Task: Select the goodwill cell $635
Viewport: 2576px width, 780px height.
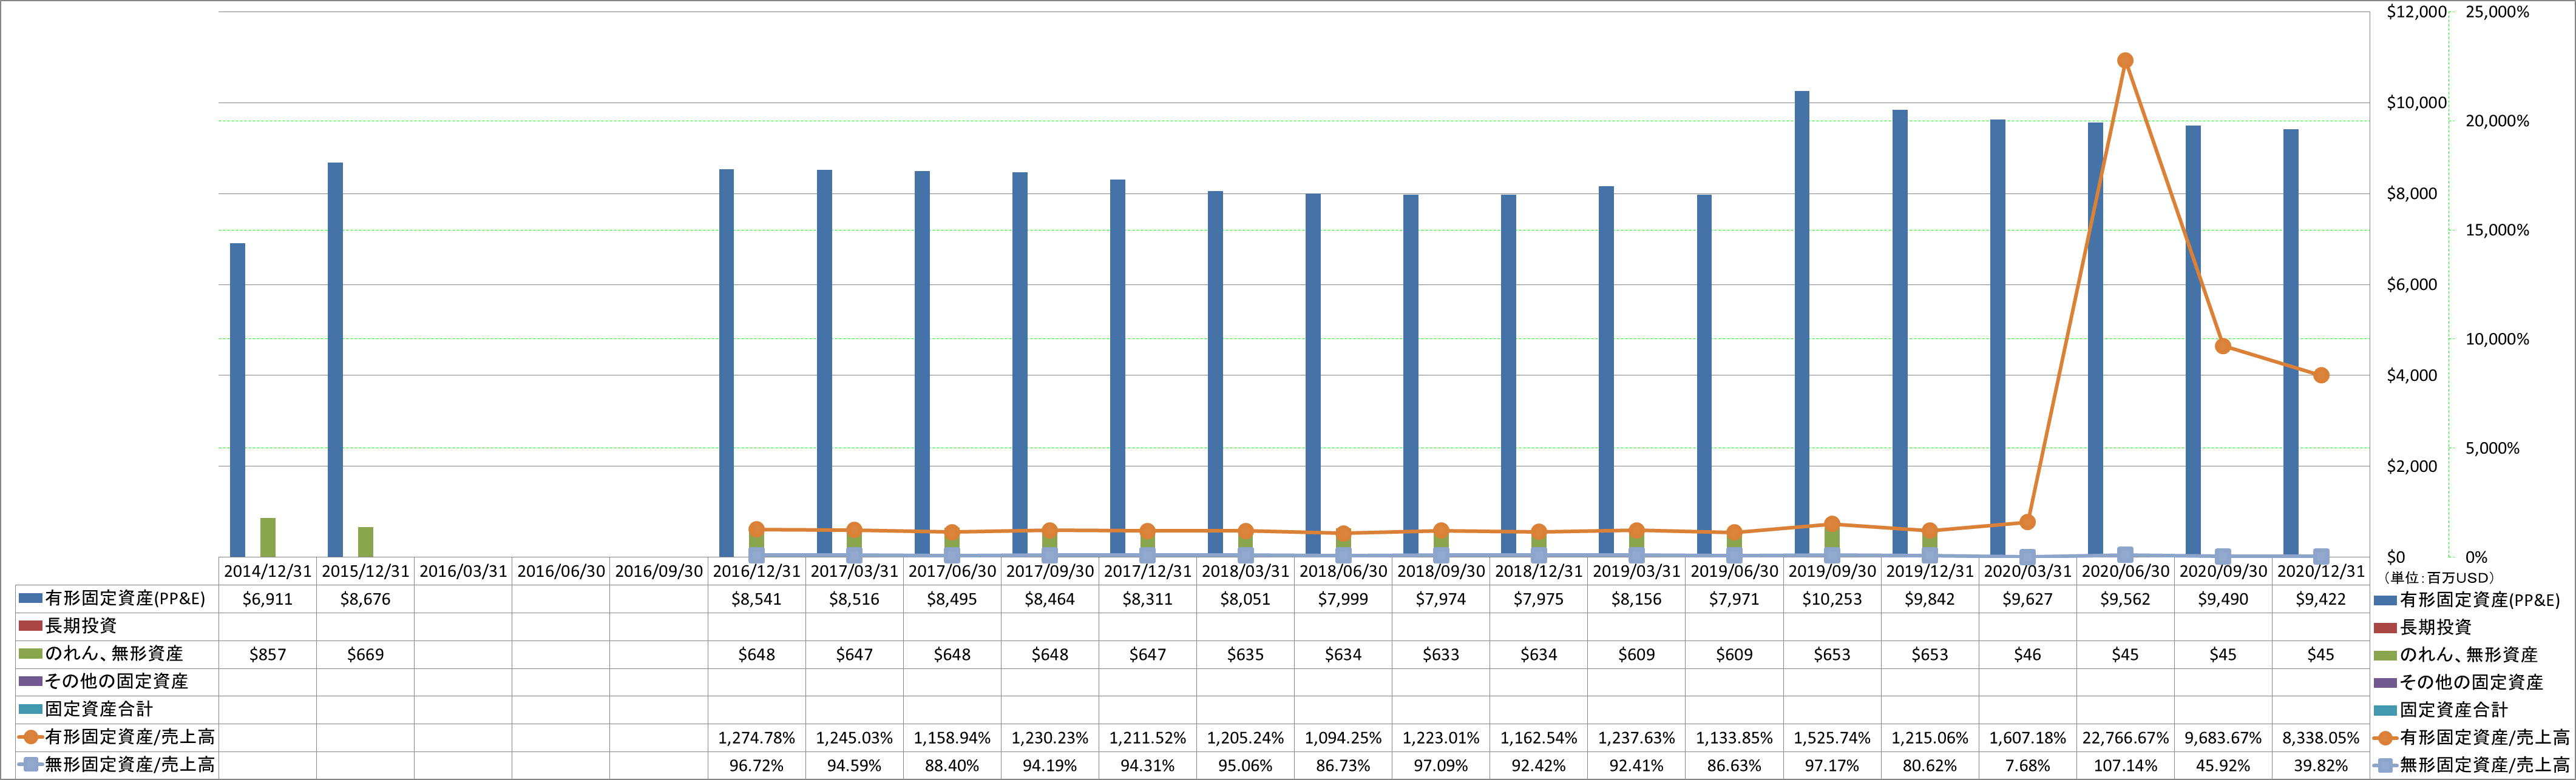Action: tap(1246, 654)
